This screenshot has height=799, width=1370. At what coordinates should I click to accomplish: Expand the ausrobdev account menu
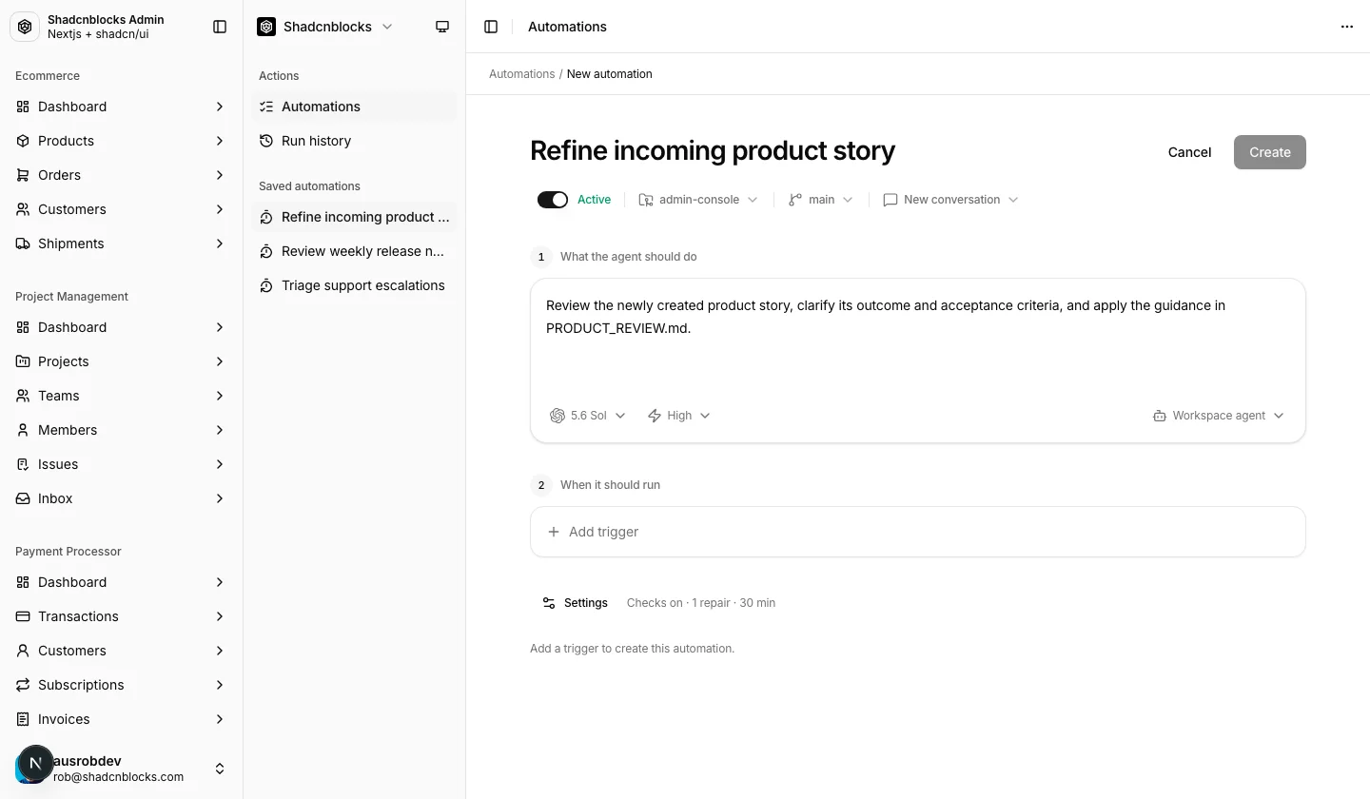[x=122, y=769]
